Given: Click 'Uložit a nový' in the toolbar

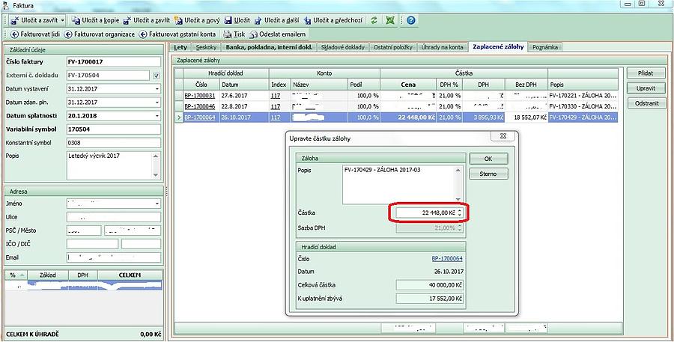Looking at the screenshot, I should pyautogui.click(x=178, y=20).
